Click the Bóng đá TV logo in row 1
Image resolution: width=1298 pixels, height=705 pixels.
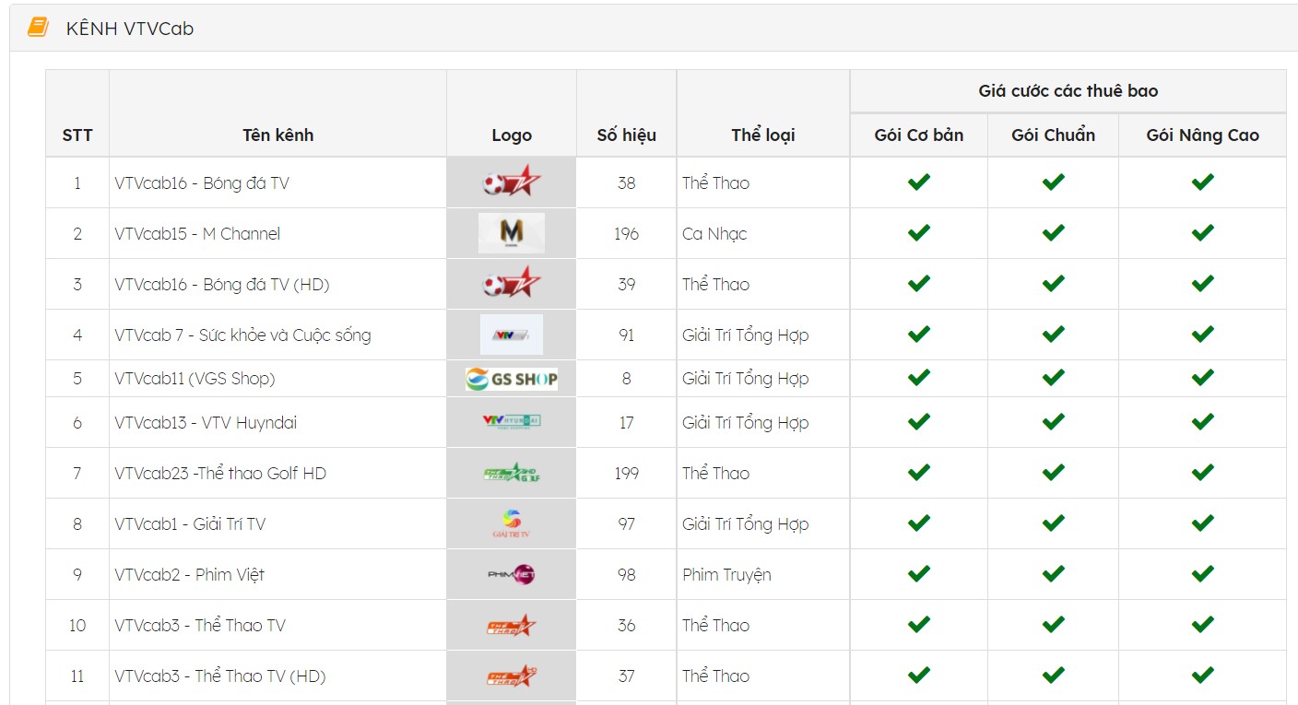pyautogui.click(x=512, y=182)
